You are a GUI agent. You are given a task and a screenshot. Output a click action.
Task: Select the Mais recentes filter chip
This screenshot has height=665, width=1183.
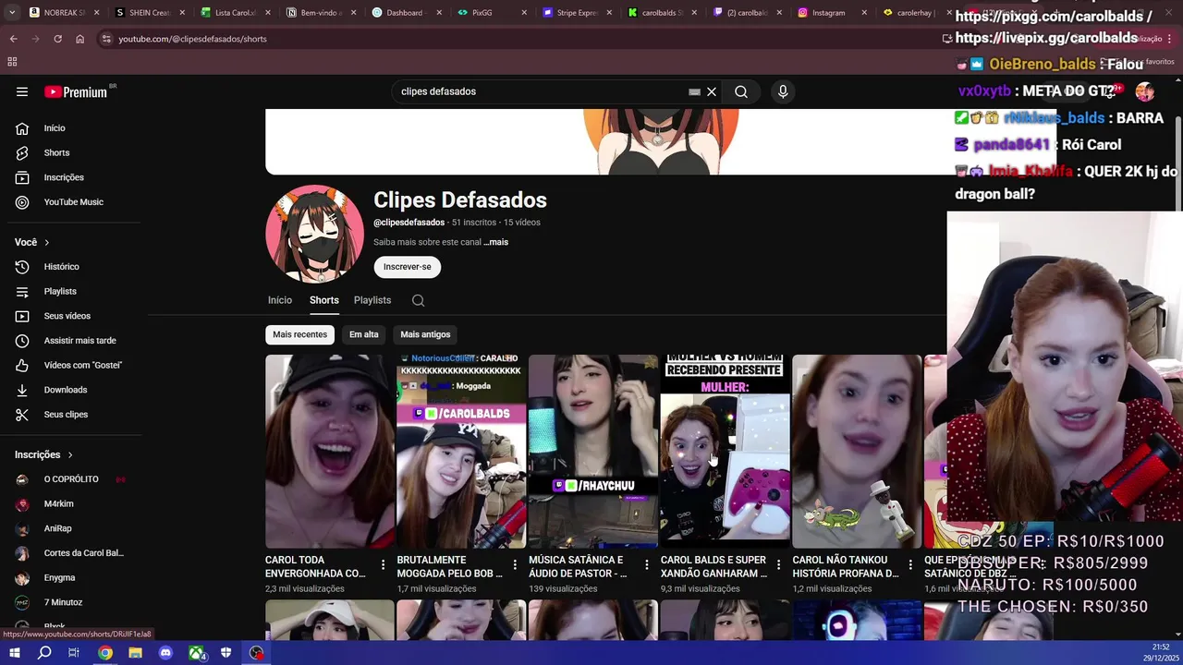[x=299, y=334]
